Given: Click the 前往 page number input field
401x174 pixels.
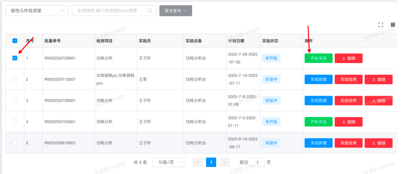Looking at the screenshot, I should point(257,162).
